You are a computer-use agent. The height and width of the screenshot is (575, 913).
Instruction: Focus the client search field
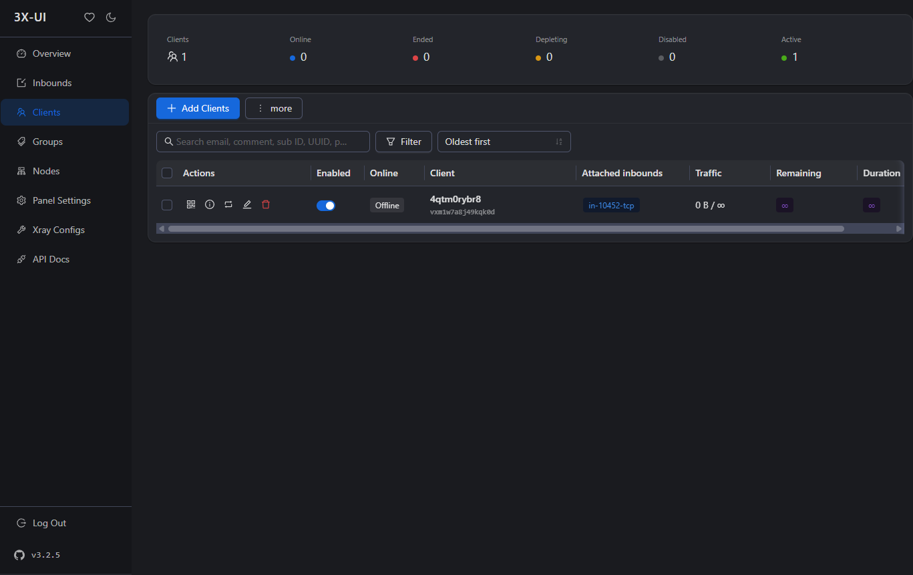click(x=263, y=142)
